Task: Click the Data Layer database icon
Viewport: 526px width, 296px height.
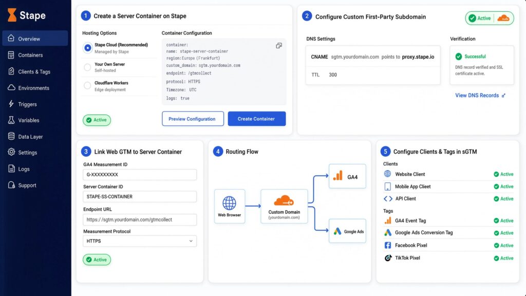Action: point(11,136)
